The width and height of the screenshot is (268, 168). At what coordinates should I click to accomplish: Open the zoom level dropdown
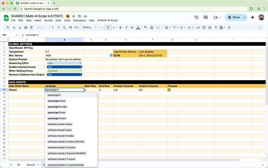click(41, 27)
